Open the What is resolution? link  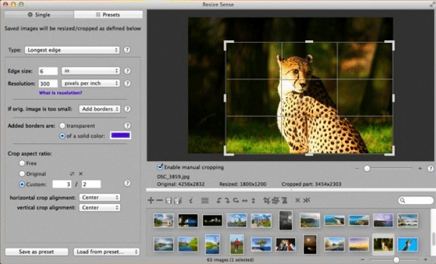tap(60, 93)
